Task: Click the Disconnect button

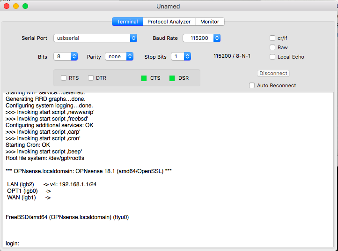Action: pyautogui.click(x=273, y=73)
